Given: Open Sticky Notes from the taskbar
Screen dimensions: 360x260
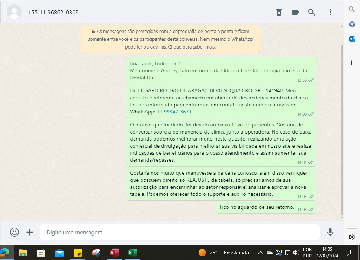Looking at the screenshot, I should [x=78, y=253].
